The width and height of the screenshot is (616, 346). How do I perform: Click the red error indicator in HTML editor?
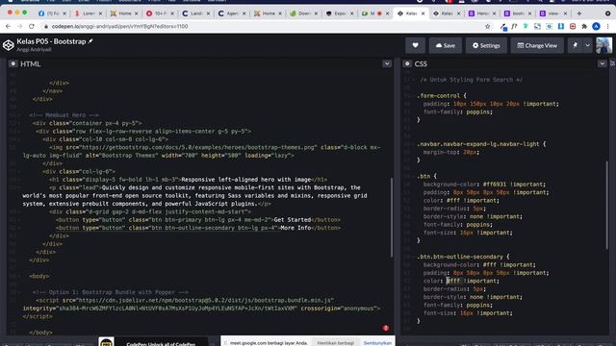(386, 328)
